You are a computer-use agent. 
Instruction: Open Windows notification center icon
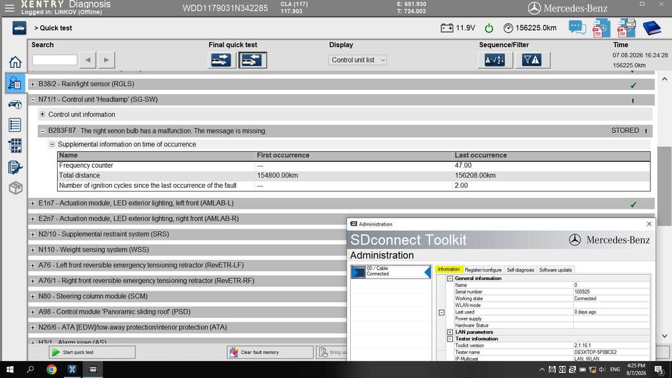coord(659,369)
